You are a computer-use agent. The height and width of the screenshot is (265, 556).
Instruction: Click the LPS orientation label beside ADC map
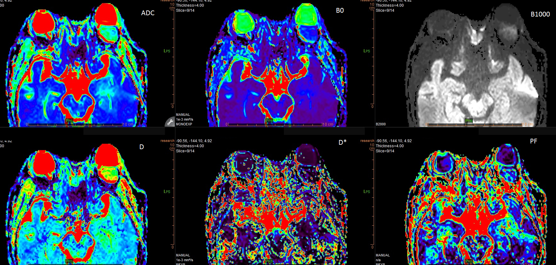[167, 51]
